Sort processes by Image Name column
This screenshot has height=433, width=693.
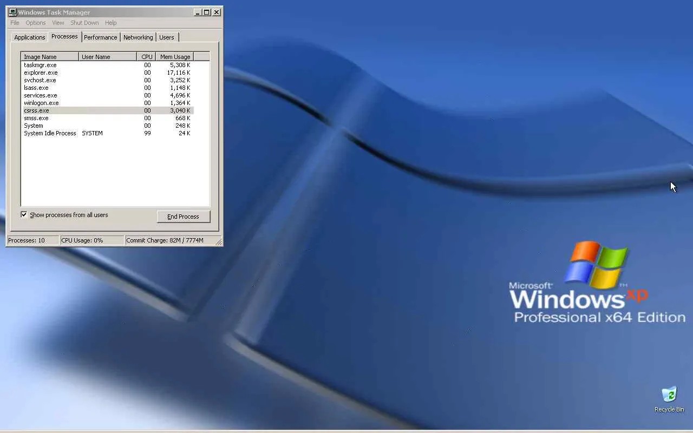(50, 56)
